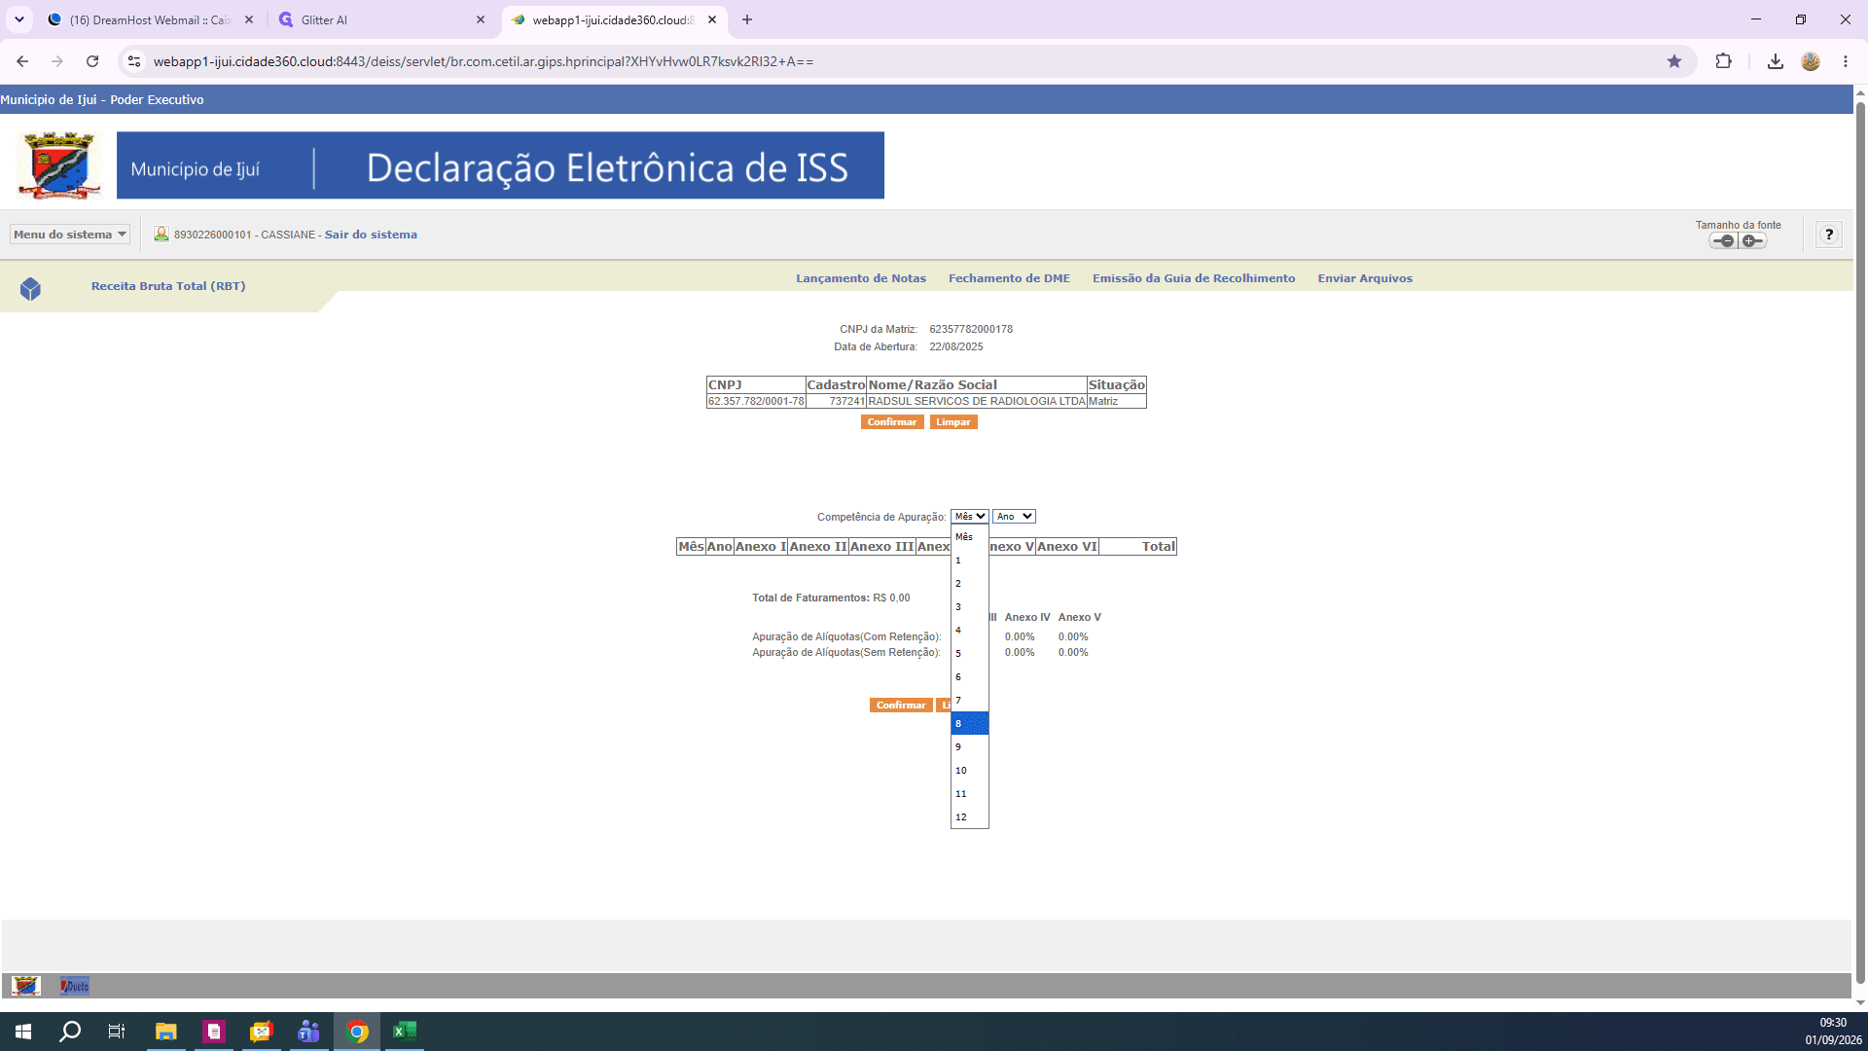Click the page vertical scrollbar
This screenshot has width=1868, height=1051.
point(1860,545)
